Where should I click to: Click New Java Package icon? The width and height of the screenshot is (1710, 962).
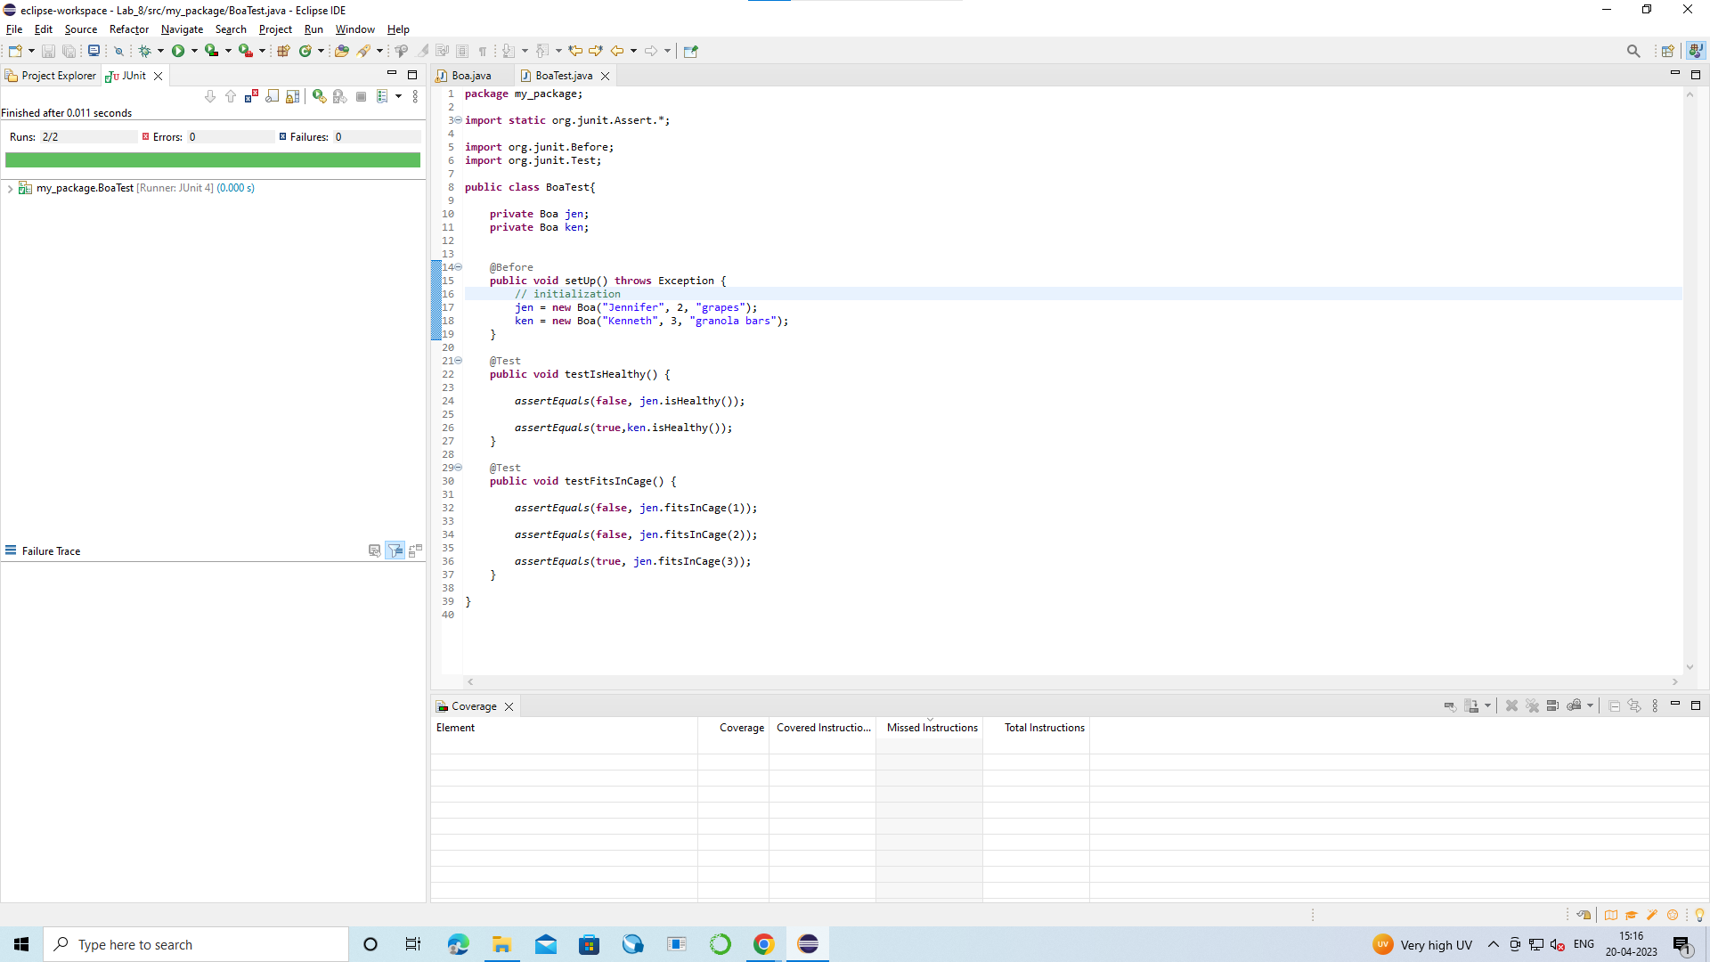point(283,51)
